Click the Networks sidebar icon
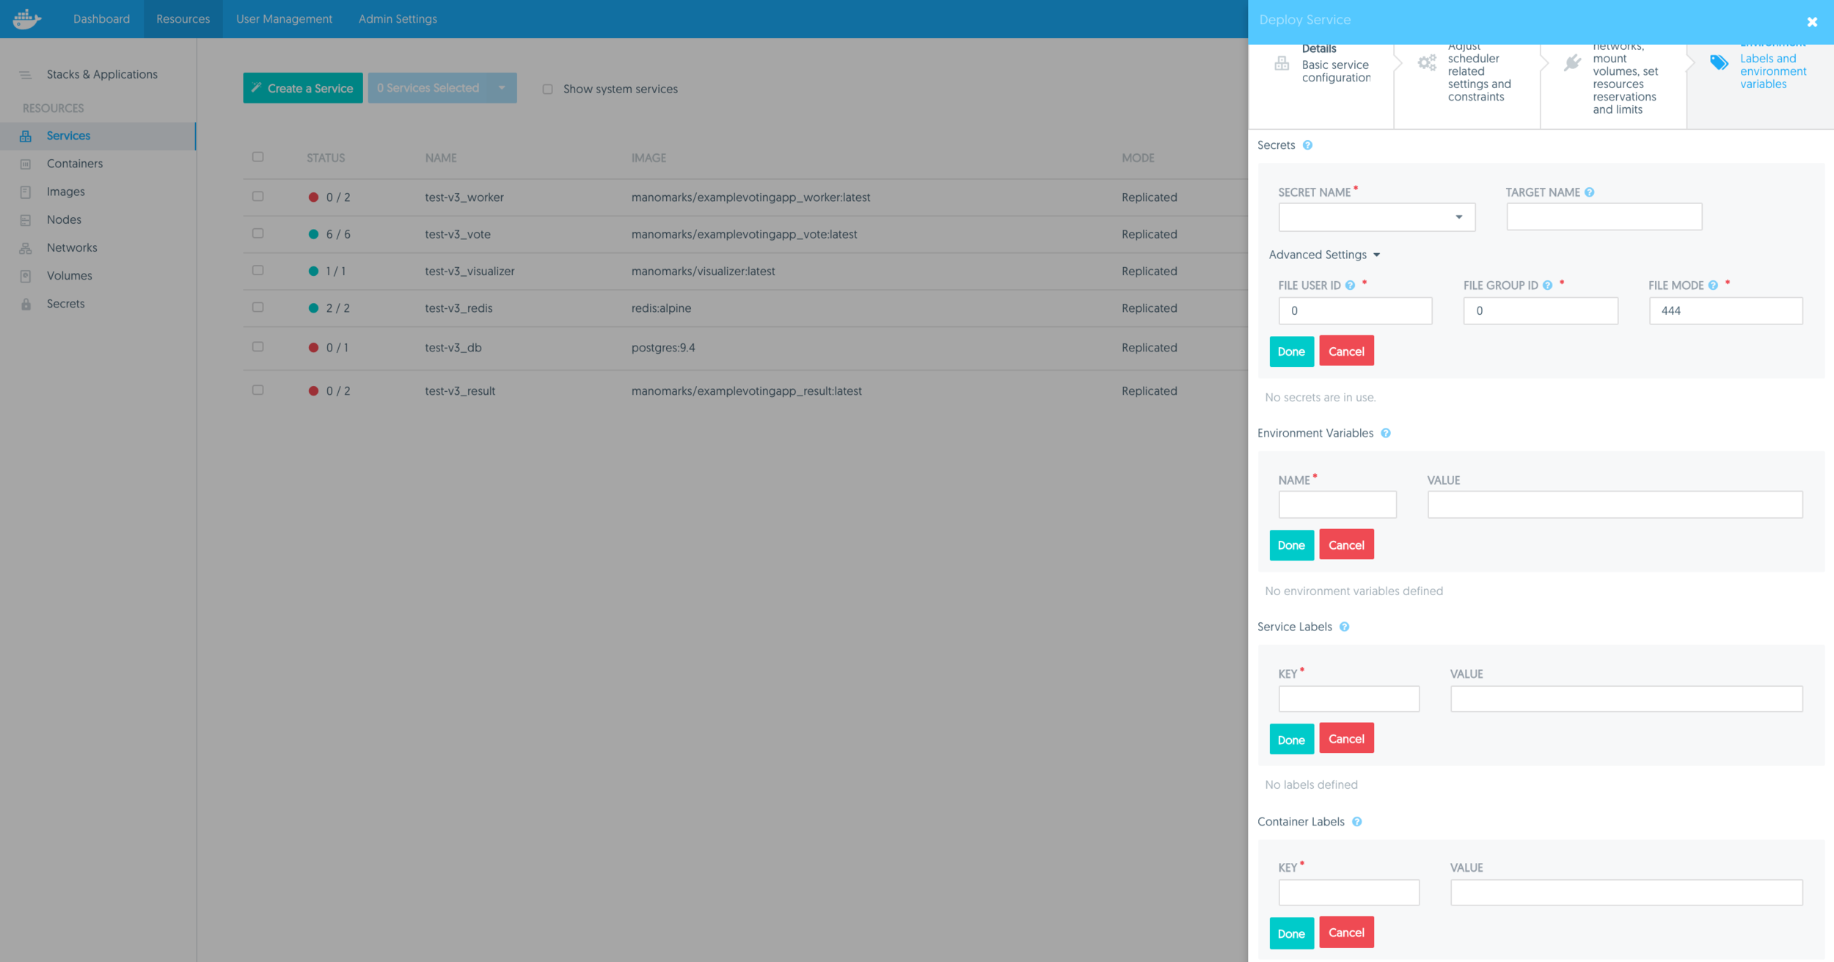The height and width of the screenshot is (962, 1834). [26, 247]
